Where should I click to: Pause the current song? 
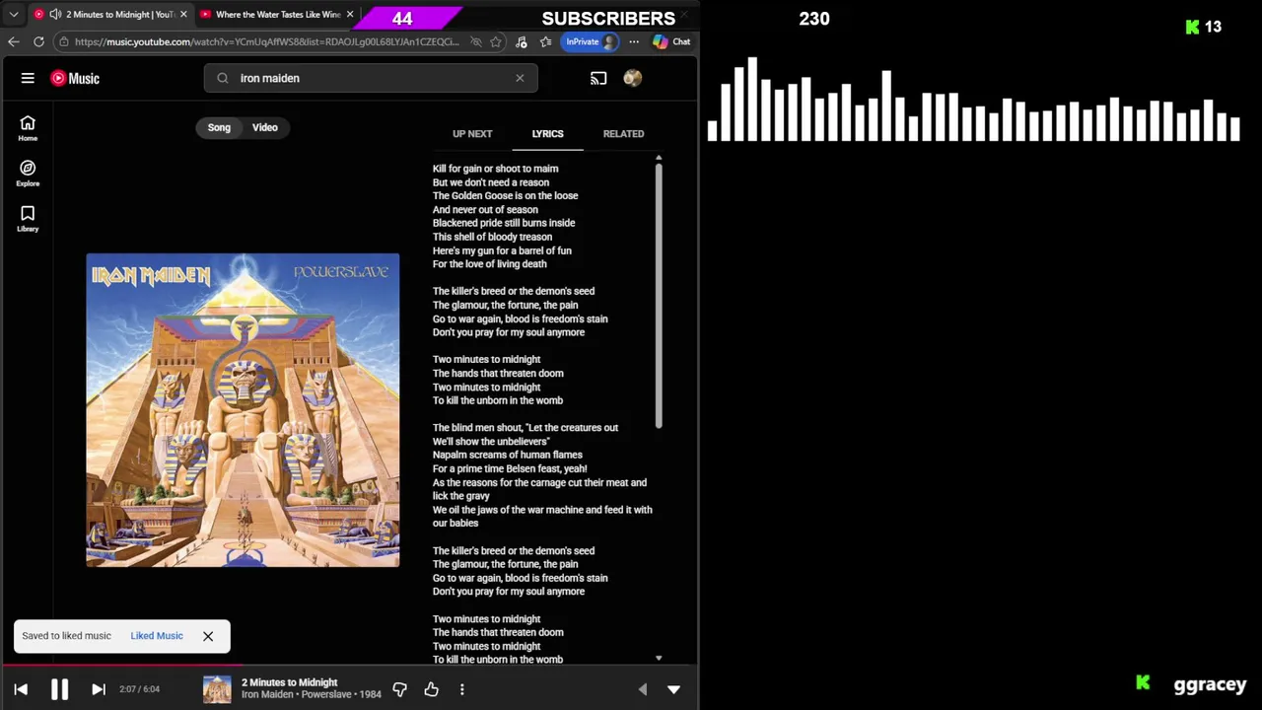click(59, 689)
